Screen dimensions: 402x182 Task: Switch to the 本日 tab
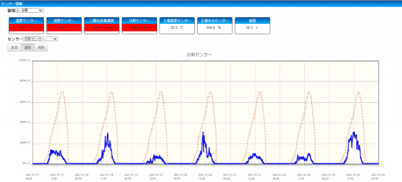[x=14, y=47]
